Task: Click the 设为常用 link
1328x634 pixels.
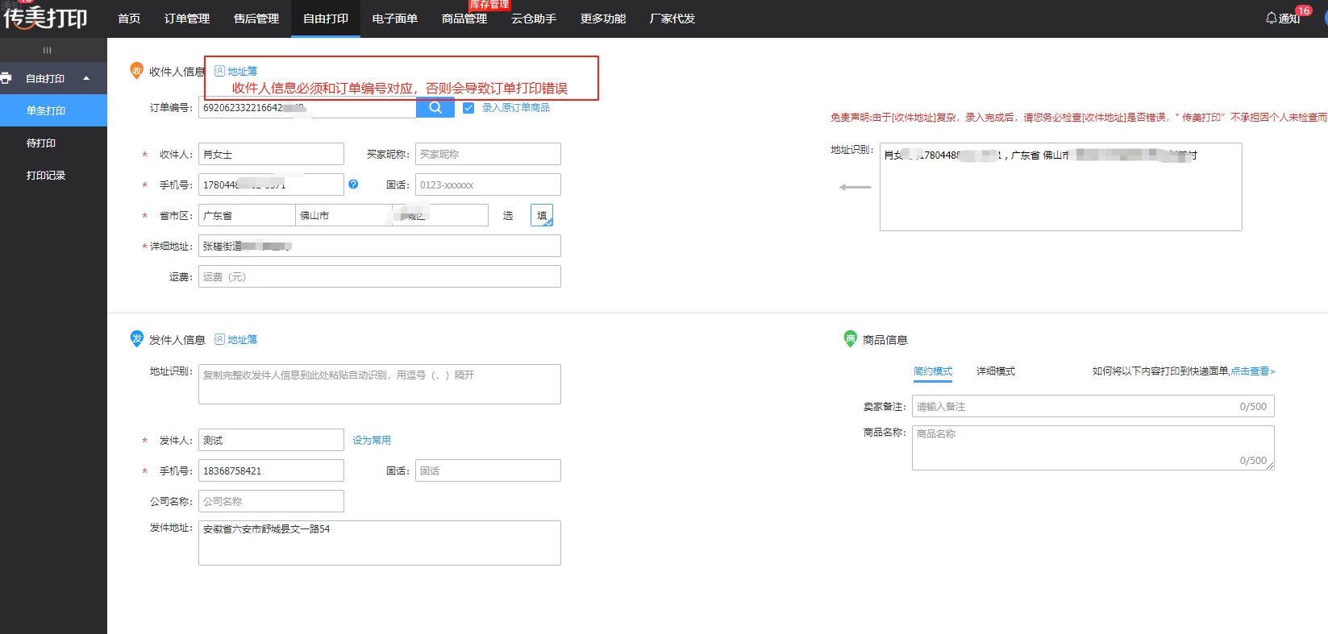Action: click(372, 441)
